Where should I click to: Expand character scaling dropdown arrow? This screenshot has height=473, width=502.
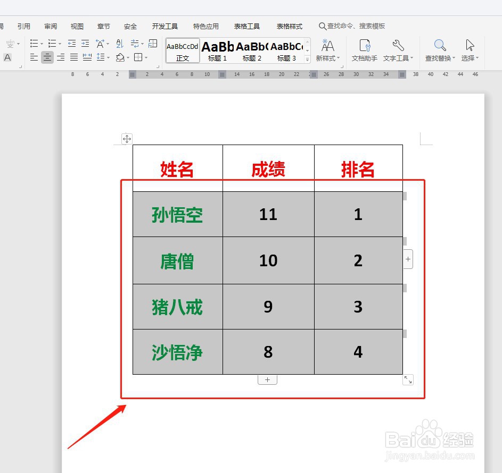point(108,44)
